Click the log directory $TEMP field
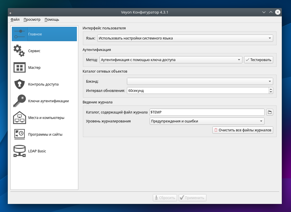The width and height of the screenshot is (291, 212). [207, 112]
